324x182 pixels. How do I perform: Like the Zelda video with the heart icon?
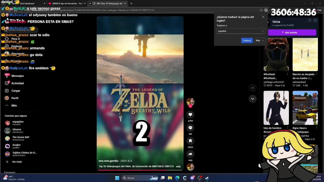coord(190,115)
